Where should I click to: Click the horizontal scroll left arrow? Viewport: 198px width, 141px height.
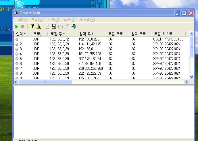(x=16, y=82)
